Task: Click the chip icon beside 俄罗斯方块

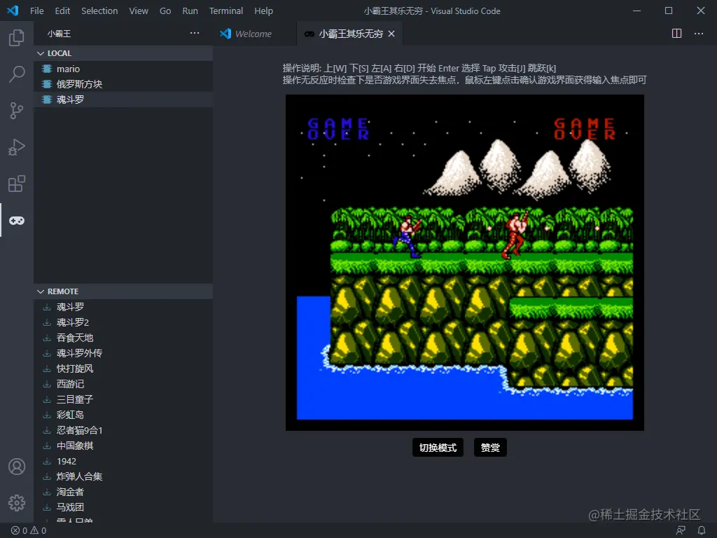Action: tap(47, 84)
